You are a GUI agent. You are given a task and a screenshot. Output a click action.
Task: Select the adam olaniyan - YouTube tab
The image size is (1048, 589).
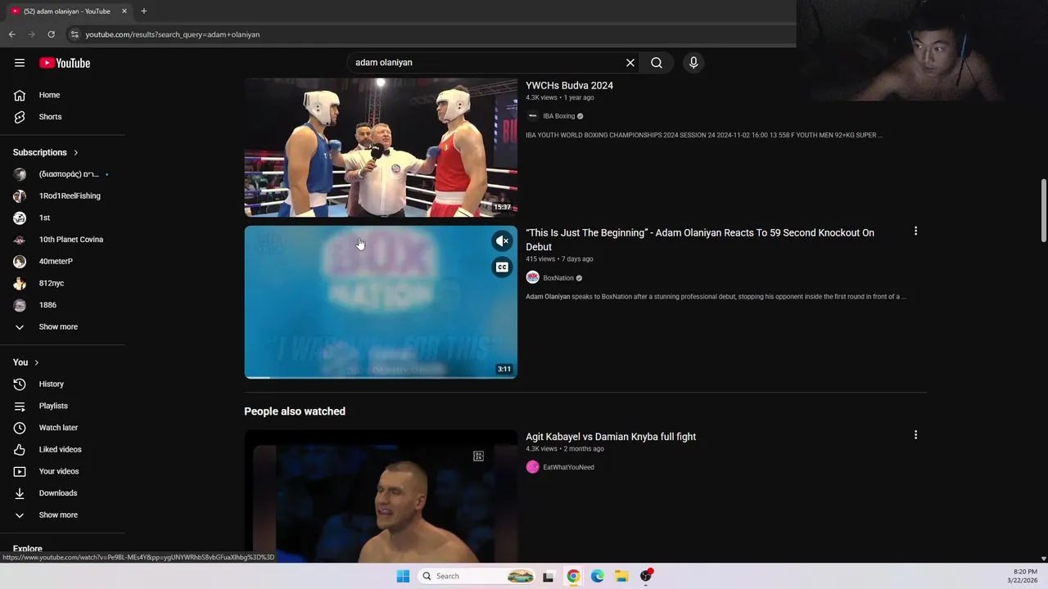click(67, 11)
